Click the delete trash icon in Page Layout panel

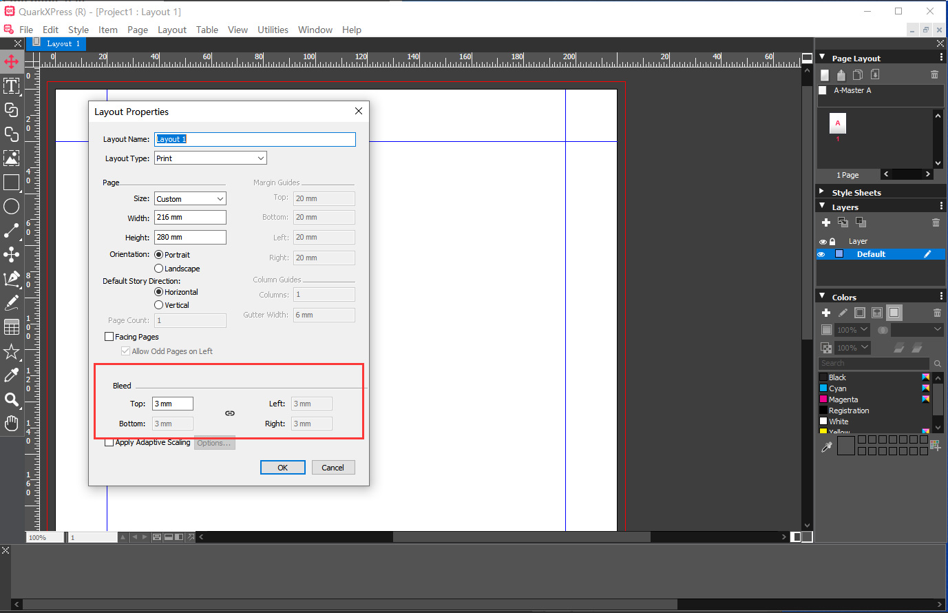point(934,74)
